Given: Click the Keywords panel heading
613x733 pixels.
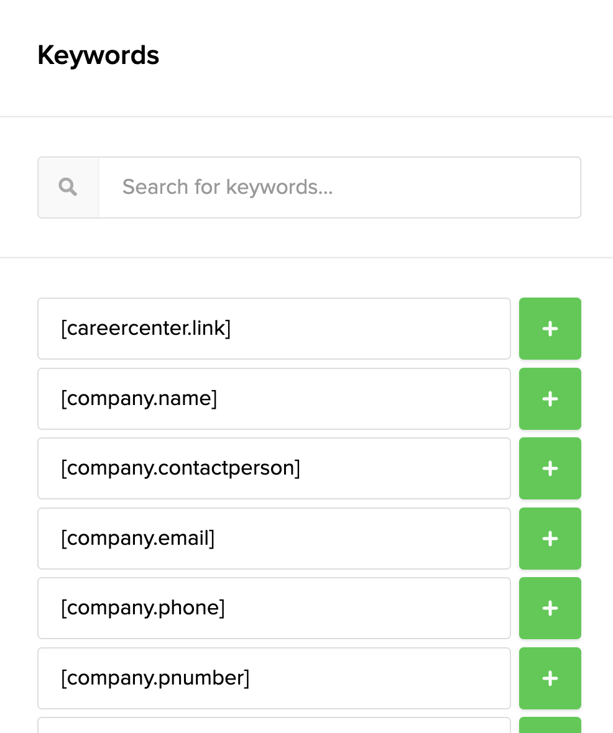Looking at the screenshot, I should 98,55.
